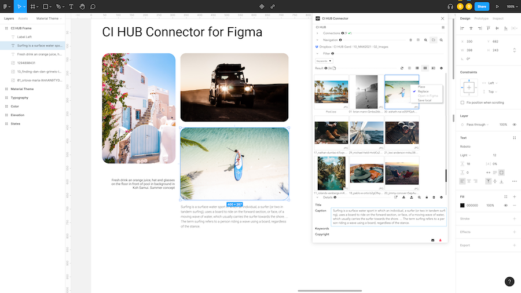The width and height of the screenshot is (521, 293).
Task: Choose Place from the context menu
Action: coord(421,87)
